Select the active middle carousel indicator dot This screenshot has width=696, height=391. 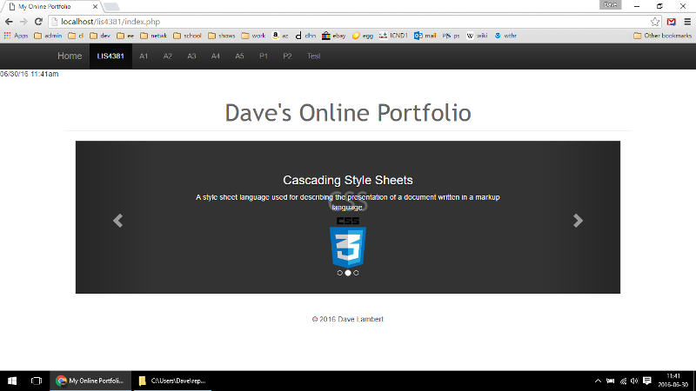tap(348, 273)
